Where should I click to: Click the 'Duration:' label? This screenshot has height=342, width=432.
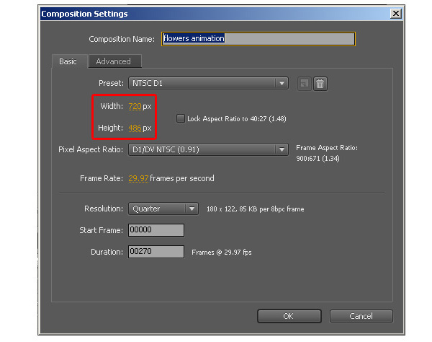(x=107, y=252)
